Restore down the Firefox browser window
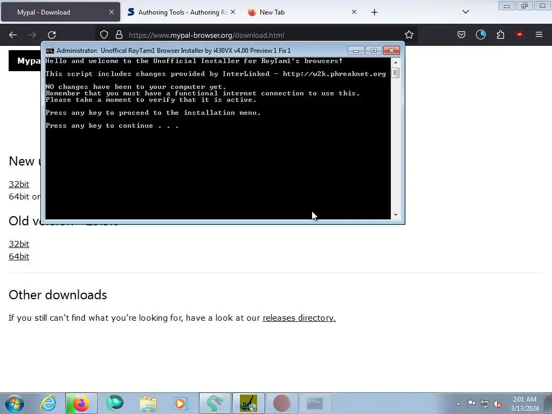 (524, 5)
